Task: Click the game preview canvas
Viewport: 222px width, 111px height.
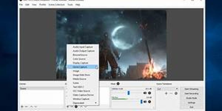Action: [112, 45]
